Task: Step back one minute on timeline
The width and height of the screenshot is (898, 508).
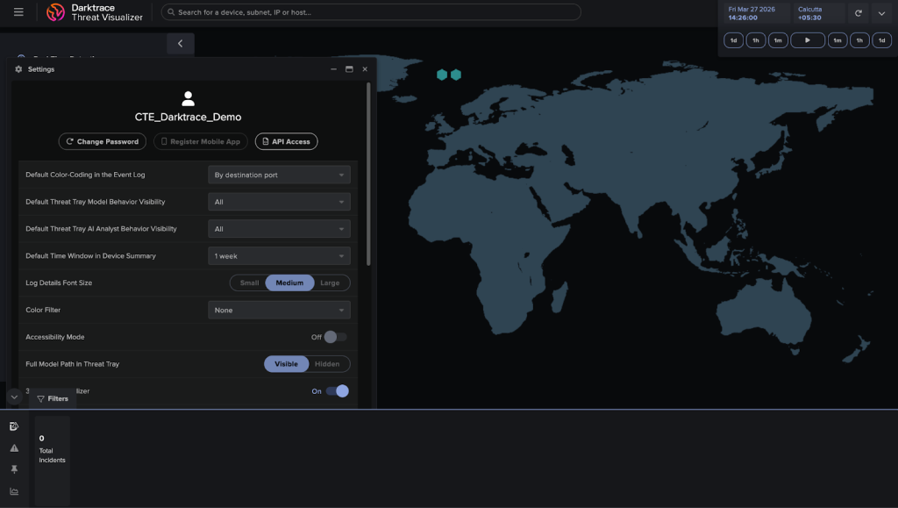Action: pos(778,40)
